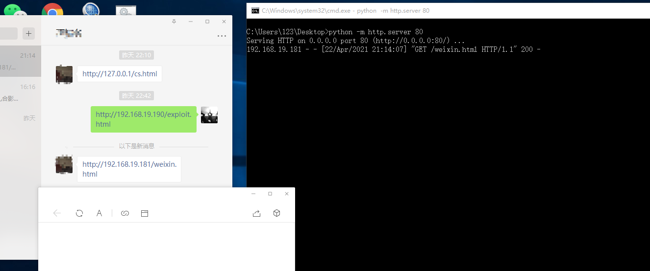Click the copy link chain icon
This screenshot has height=271, width=650.
125,213
